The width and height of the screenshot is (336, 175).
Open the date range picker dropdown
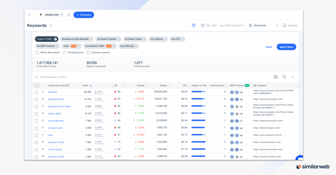coord(223,25)
